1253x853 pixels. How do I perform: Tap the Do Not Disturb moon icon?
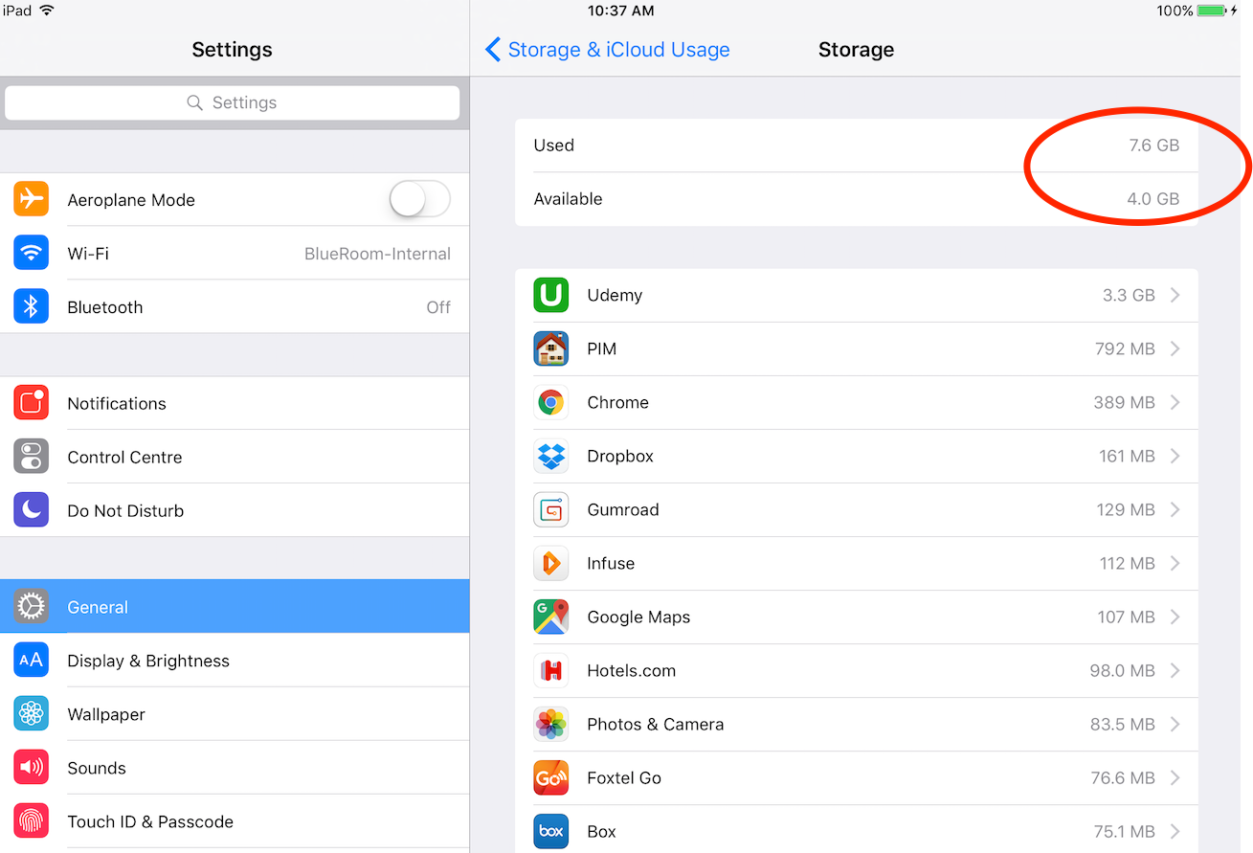pyautogui.click(x=31, y=510)
